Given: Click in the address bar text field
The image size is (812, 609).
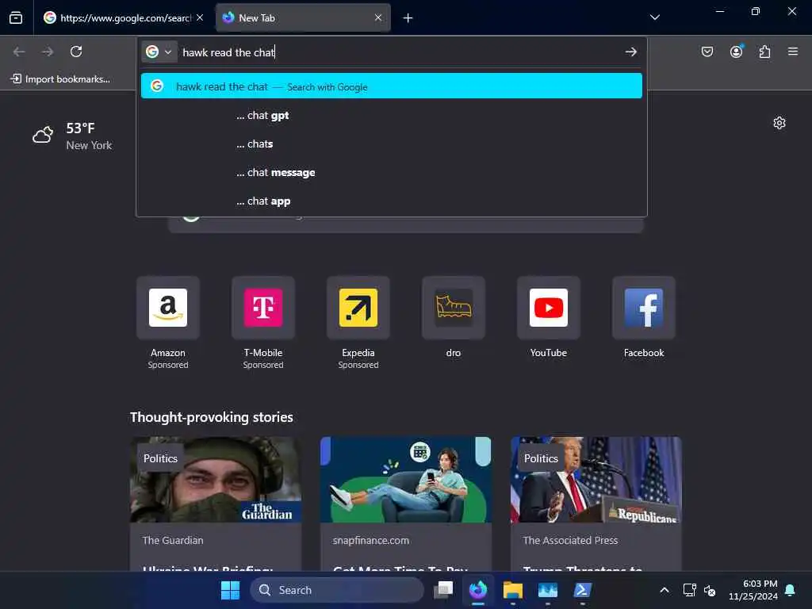Looking at the screenshot, I should coord(399,52).
